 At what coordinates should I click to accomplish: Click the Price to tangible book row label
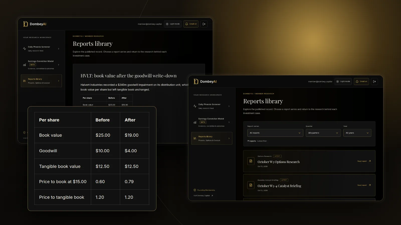[x=62, y=197]
